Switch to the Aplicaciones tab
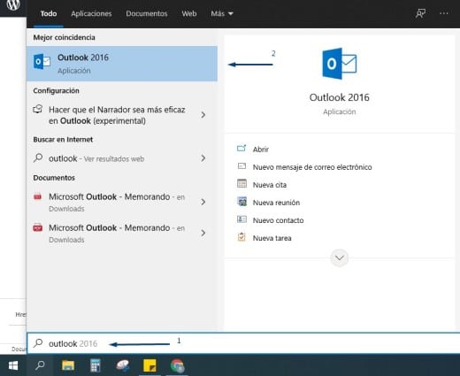This screenshot has height=376, width=460. click(x=91, y=13)
